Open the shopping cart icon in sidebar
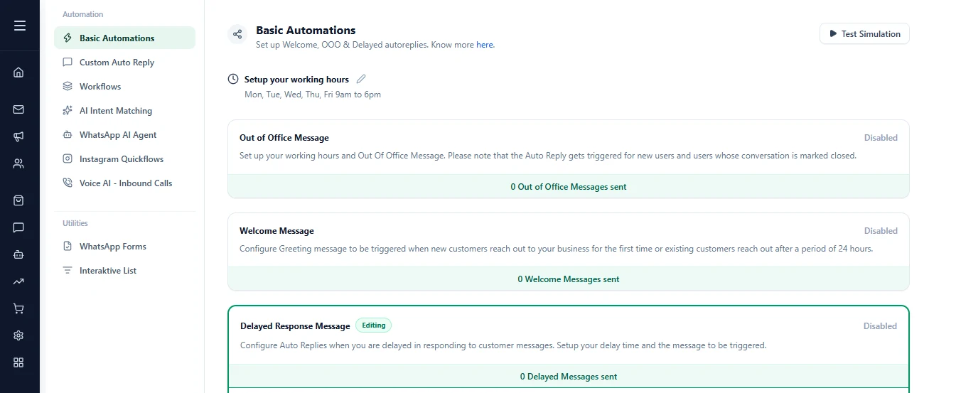The image size is (956, 393). click(18, 308)
